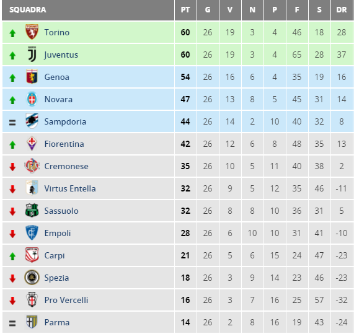Click the SQUADRA column header
354x334 pixels.
coord(28,10)
